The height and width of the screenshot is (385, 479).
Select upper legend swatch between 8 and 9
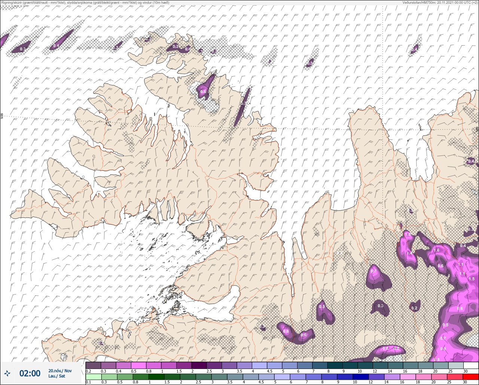[335, 365]
